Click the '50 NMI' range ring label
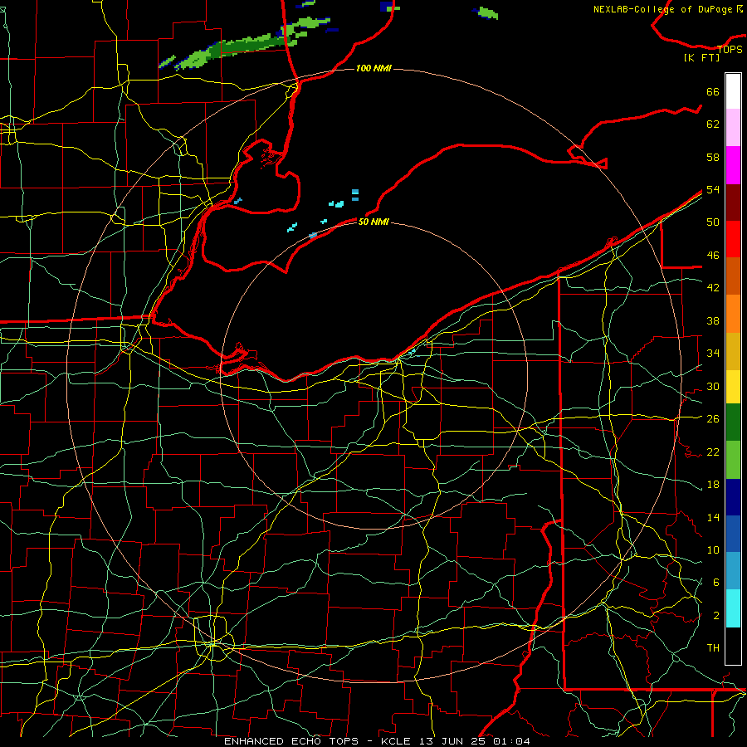Viewport: 747px width, 747px height. (373, 222)
